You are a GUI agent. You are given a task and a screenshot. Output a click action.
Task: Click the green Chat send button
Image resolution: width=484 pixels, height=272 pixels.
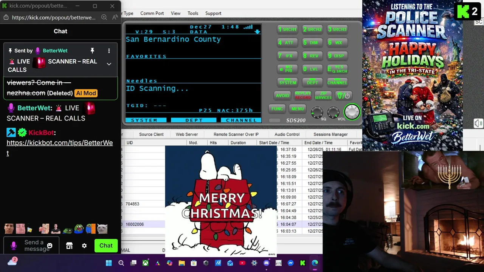click(106, 246)
